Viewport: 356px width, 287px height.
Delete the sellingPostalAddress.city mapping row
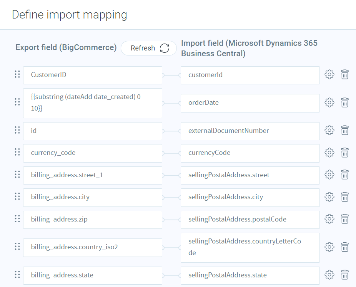(344, 197)
